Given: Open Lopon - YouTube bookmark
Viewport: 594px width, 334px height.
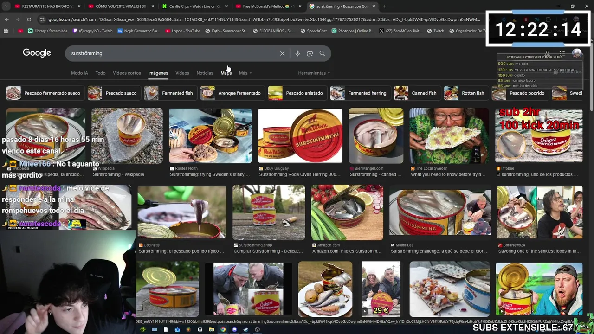Looking at the screenshot, I should [182, 31].
